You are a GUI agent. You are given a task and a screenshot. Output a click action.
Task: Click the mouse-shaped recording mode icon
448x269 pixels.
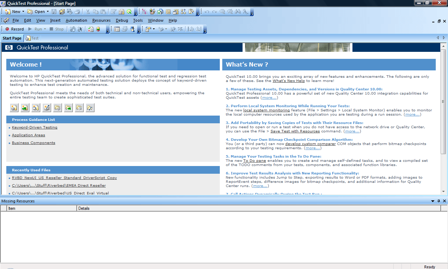coord(72,29)
